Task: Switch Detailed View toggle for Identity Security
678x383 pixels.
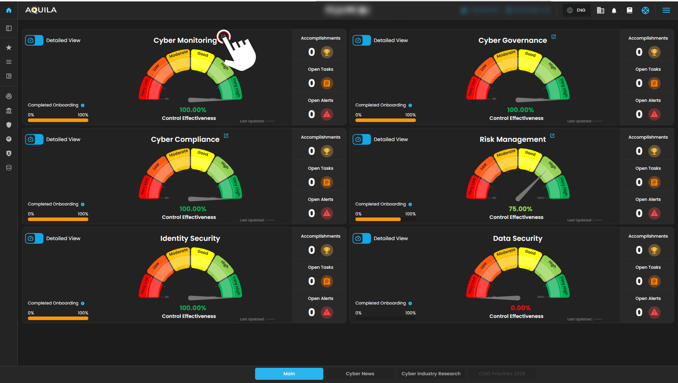Action: 34,238
